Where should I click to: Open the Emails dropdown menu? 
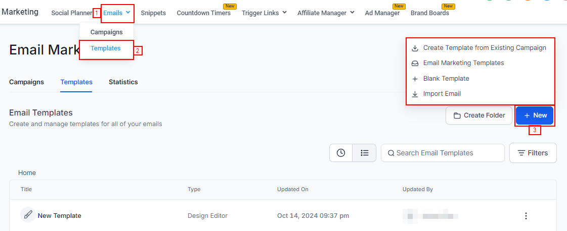click(117, 13)
